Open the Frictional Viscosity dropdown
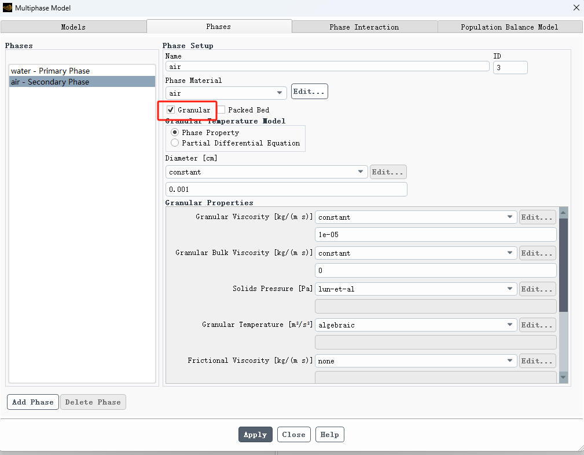The height and width of the screenshot is (455, 584). 416,361
